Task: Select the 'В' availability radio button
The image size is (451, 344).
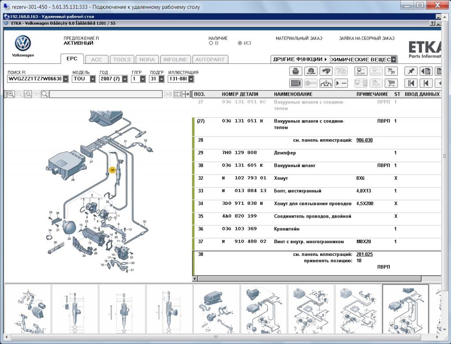Action: pos(211,43)
